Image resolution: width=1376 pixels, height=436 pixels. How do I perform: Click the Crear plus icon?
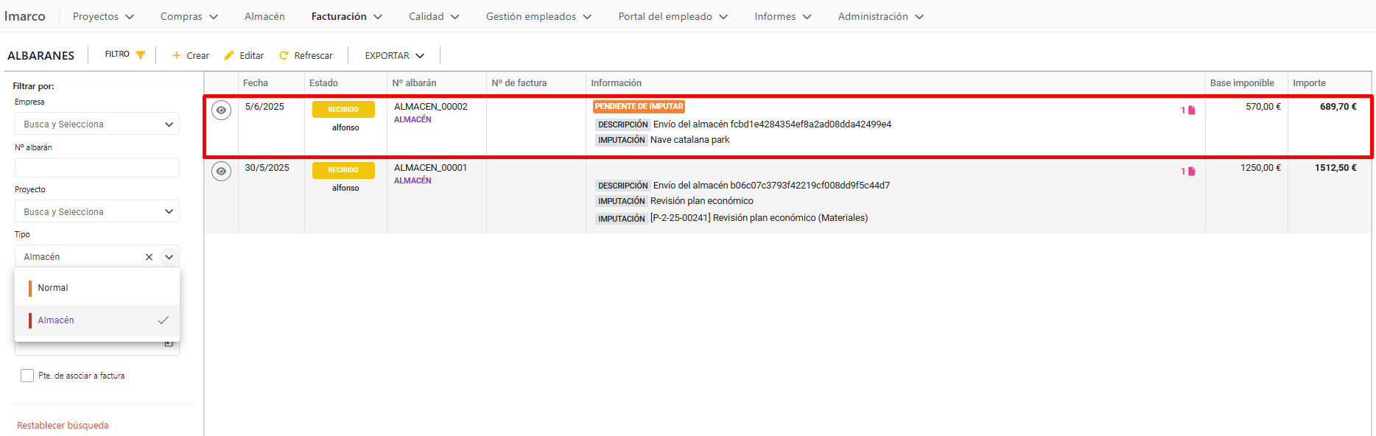point(177,56)
